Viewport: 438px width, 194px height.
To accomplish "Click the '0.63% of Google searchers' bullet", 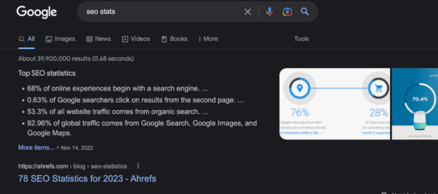I will pyautogui.click(x=135, y=100).
